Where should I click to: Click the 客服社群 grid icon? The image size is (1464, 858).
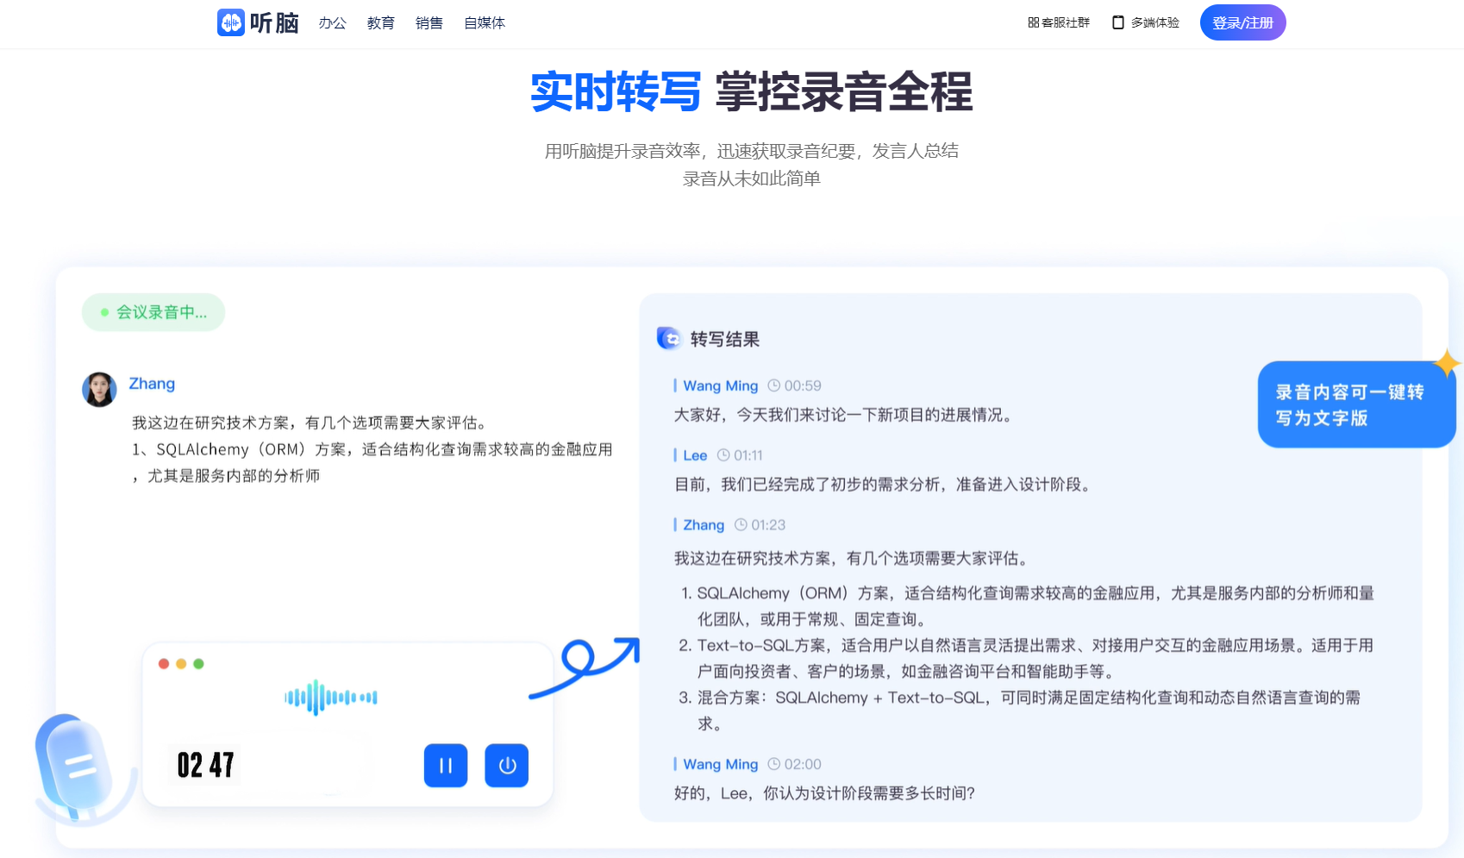(x=1033, y=22)
